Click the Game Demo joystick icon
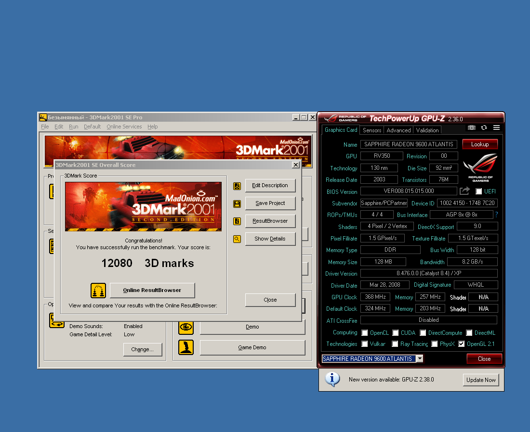This screenshot has width=530, height=432. pos(186,347)
